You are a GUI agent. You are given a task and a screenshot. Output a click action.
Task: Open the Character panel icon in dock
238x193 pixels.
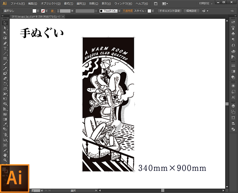coord(233,97)
